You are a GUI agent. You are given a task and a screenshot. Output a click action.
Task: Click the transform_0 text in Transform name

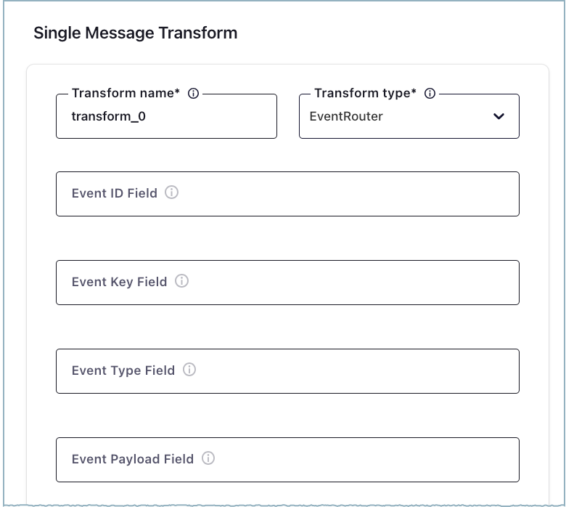point(109,116)
